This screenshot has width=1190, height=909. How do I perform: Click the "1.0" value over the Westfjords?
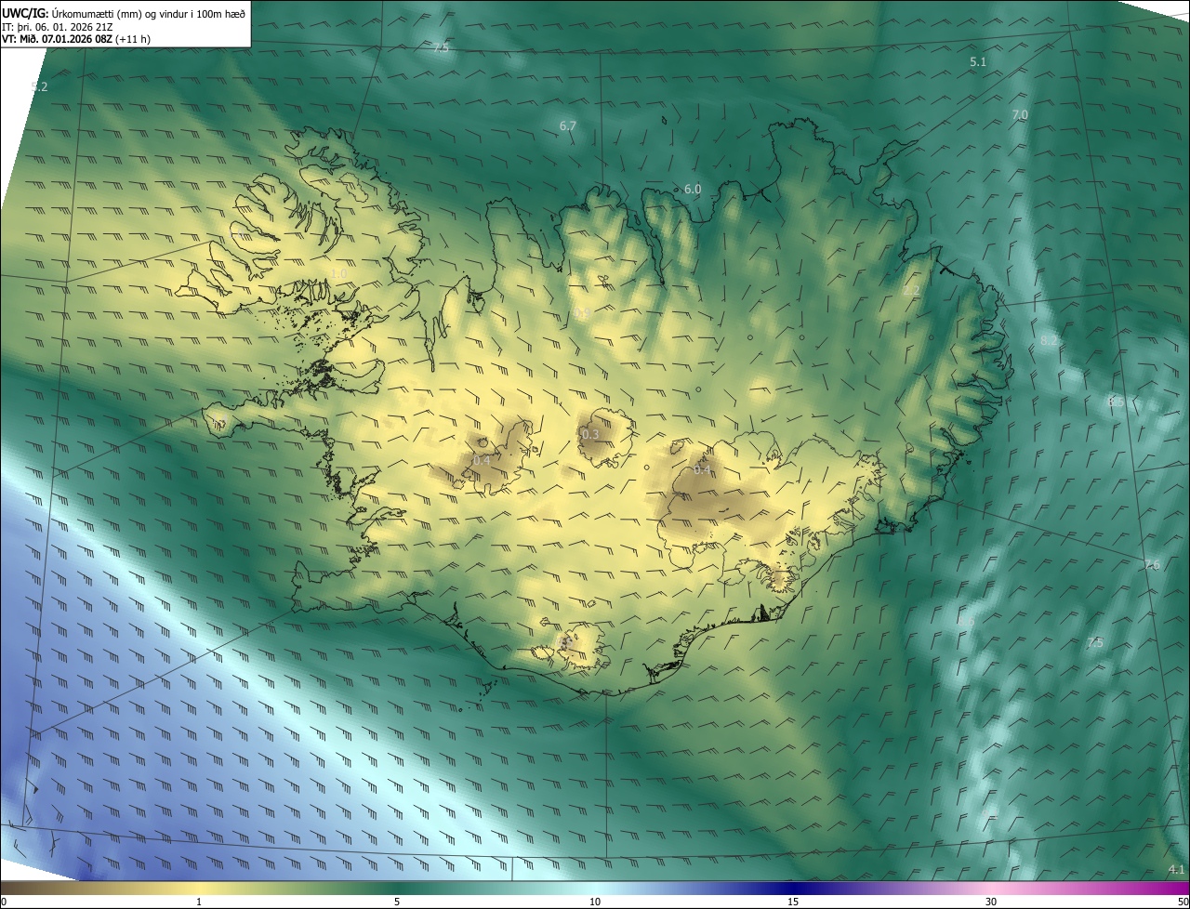pyautogui.click(x=337, y=274)
